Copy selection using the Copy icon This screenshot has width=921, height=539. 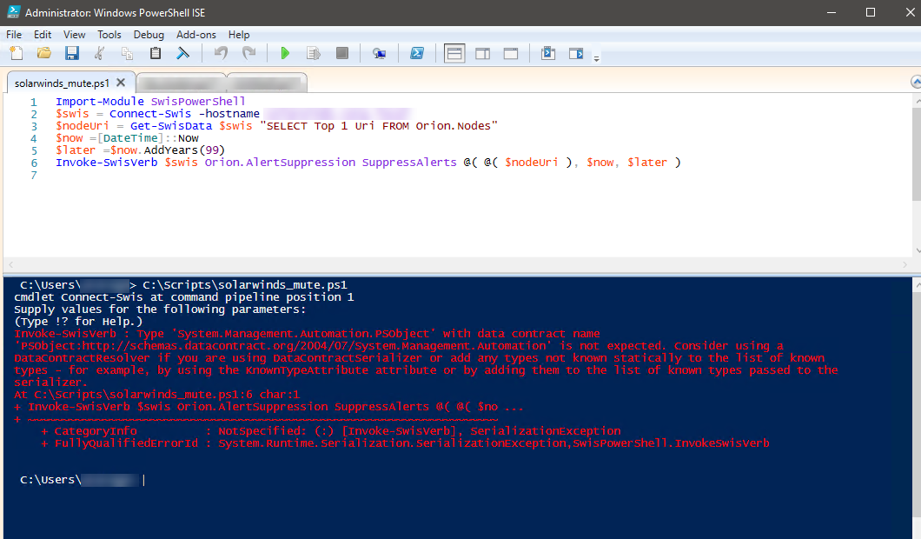[127, 54]
